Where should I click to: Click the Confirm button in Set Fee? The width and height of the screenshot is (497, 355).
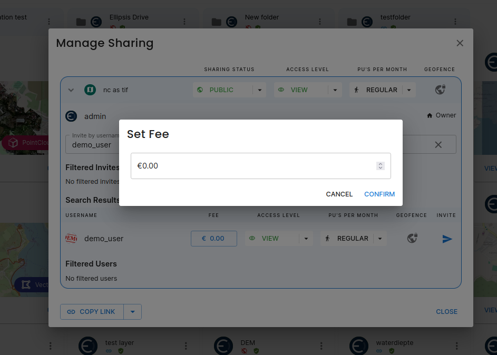click(x=379, y=194)
